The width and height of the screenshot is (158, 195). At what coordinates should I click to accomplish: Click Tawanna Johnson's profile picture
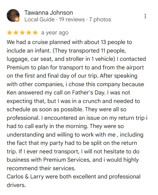click(x=13, y=15)
